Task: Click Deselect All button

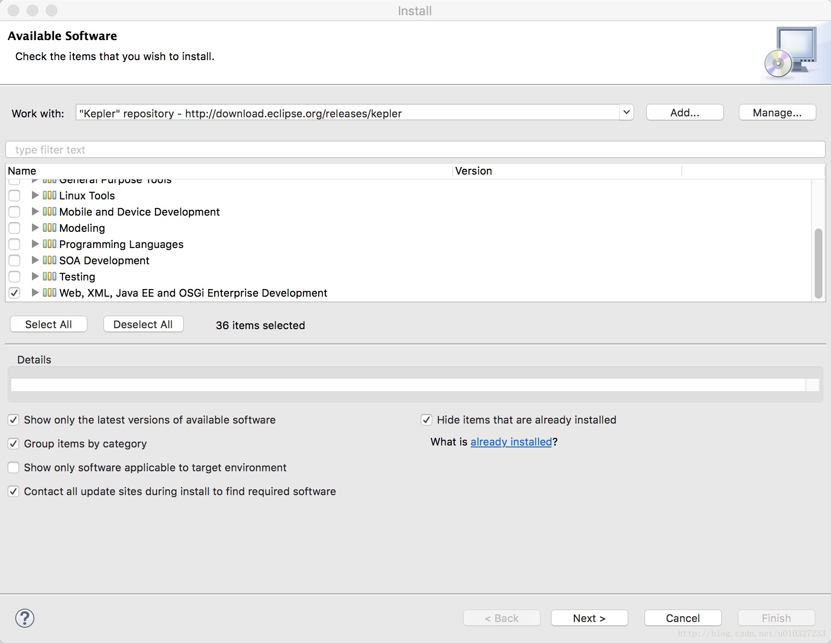Action: [x=143, y=324]
